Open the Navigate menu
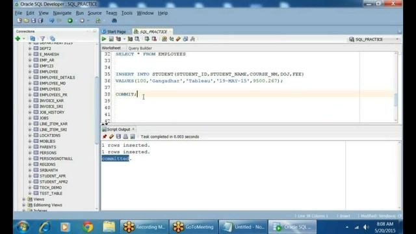416x234 pixels. coord(62,13)
